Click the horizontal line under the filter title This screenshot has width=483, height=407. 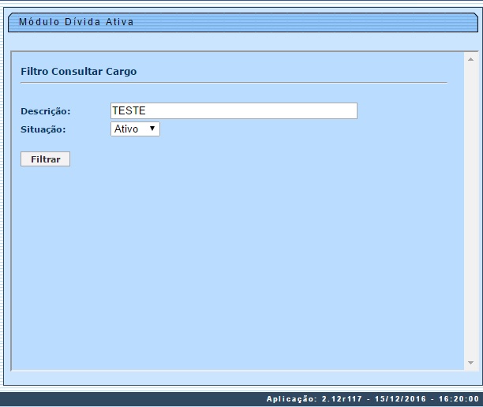[233, 82]
